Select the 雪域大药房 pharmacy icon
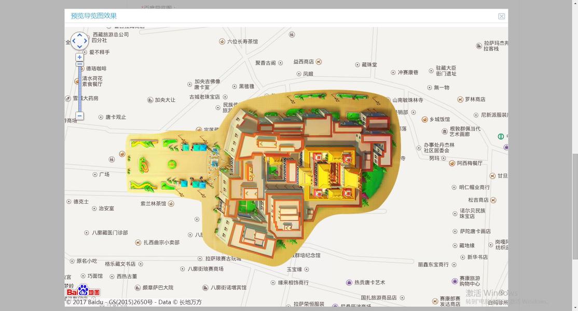The width and height of the screenshot is (578, 311). click(68, 98)
